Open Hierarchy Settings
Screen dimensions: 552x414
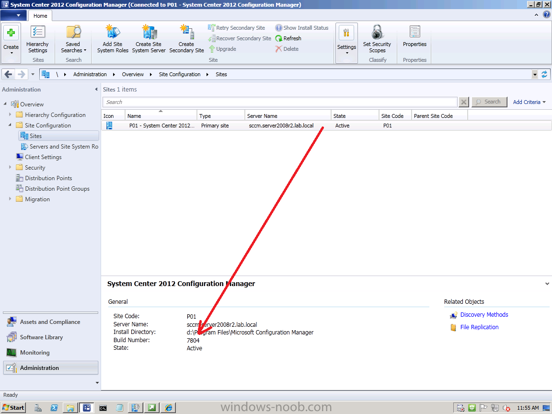(38, 39)
